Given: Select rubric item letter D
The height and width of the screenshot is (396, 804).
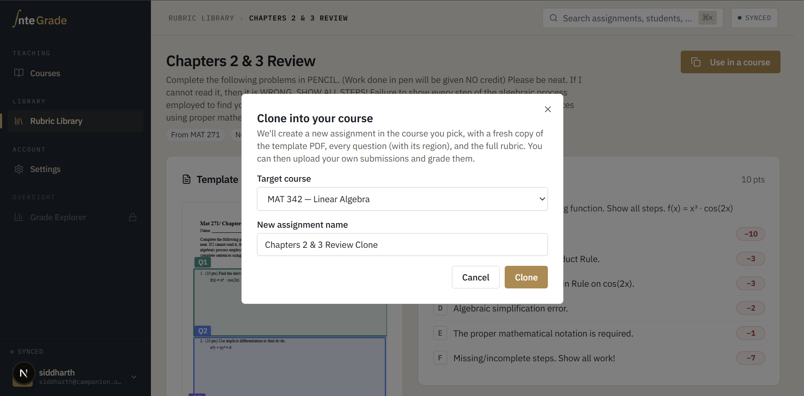Looking at the screenshot, I should [440, 309].
